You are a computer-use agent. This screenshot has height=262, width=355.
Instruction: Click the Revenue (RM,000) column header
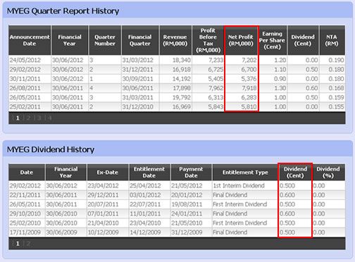pyautogui.click(x=175, y=40)
